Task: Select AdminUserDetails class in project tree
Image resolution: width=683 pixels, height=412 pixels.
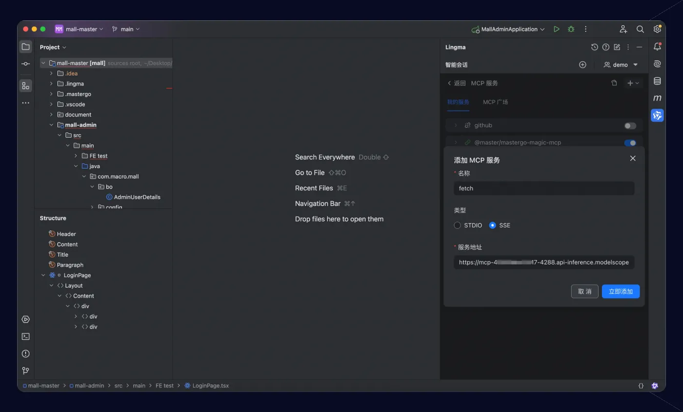Action: 137,197
